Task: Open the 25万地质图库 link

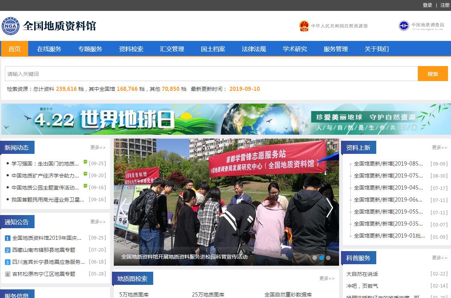Action: pos(208,295)
